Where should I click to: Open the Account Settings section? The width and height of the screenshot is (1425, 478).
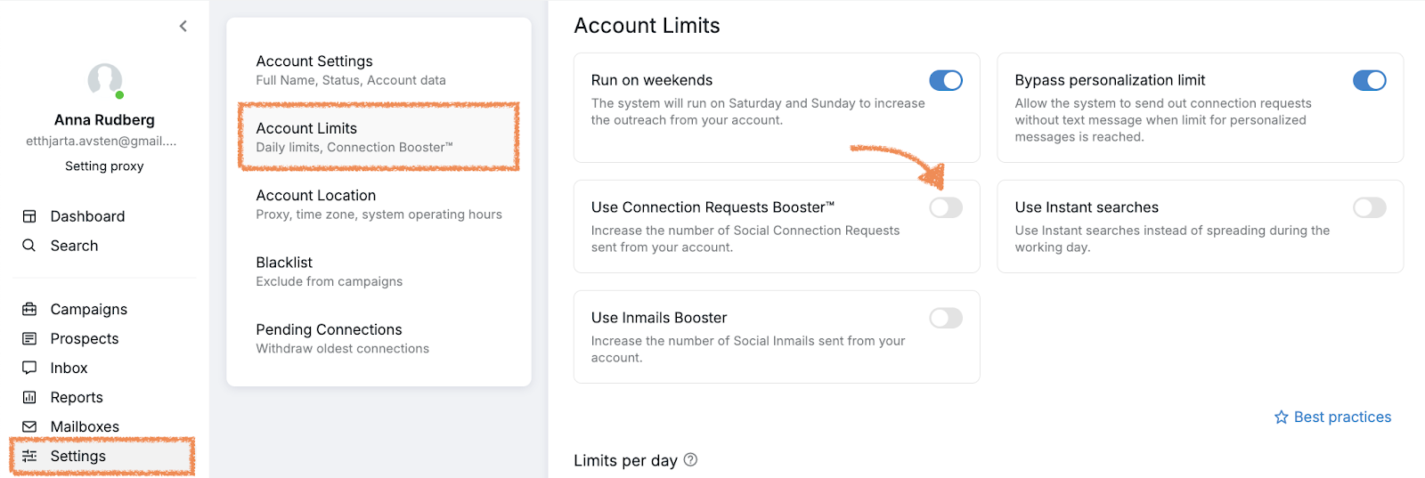coord(350,69)
